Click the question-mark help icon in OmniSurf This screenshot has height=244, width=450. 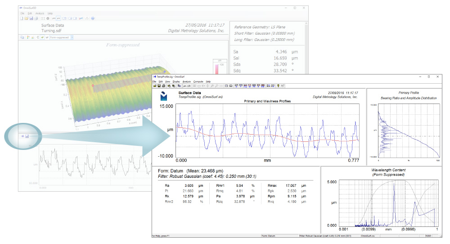click(278, 86)
